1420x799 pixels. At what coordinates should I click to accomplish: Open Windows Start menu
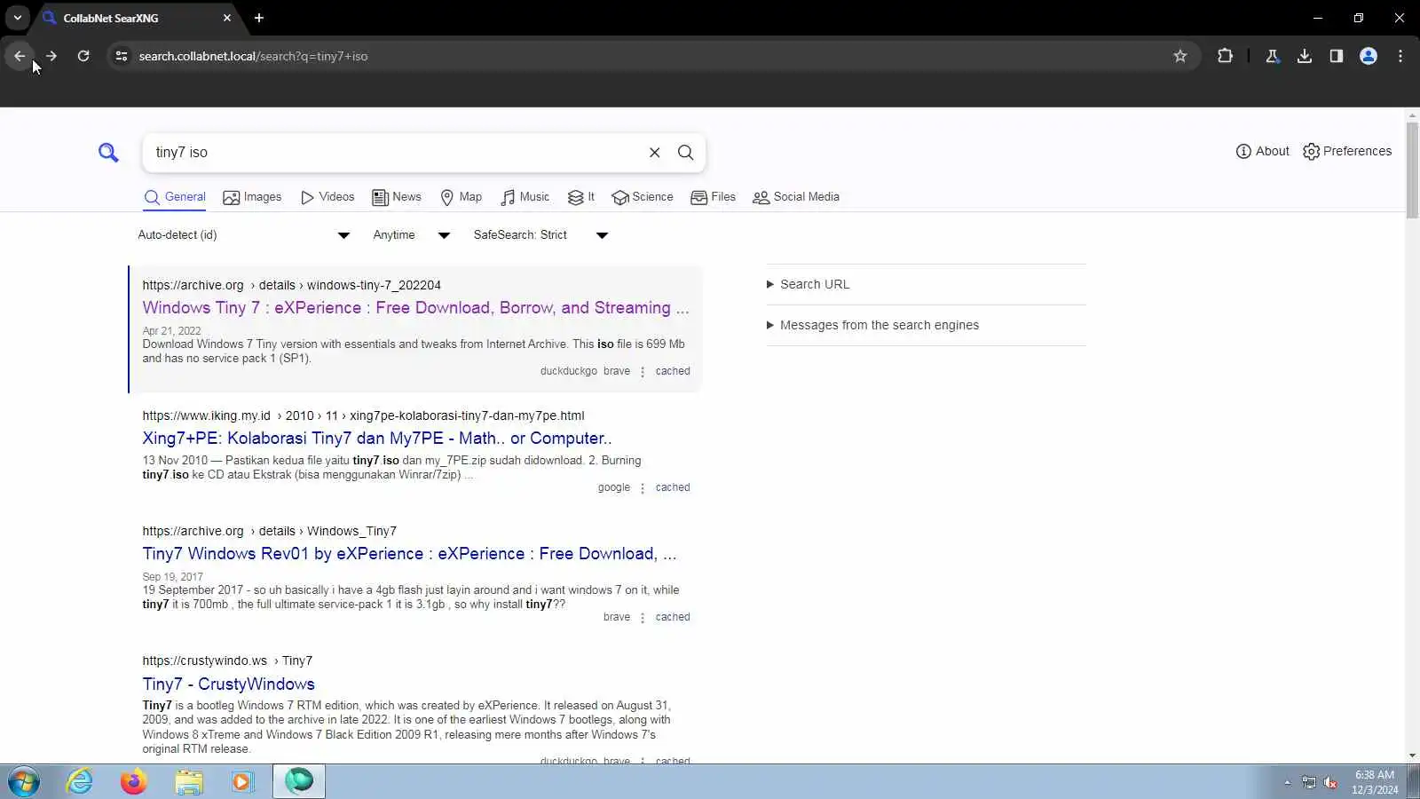[x=24, y=782]
